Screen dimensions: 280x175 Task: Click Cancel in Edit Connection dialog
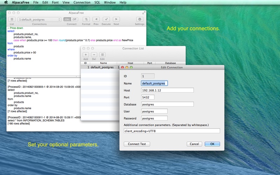[x=194, y=144]
